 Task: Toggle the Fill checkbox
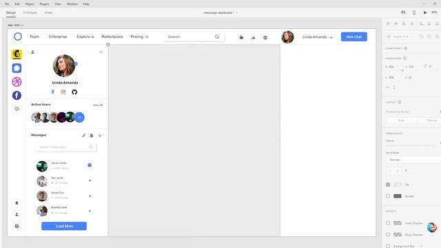coord(388,185)
